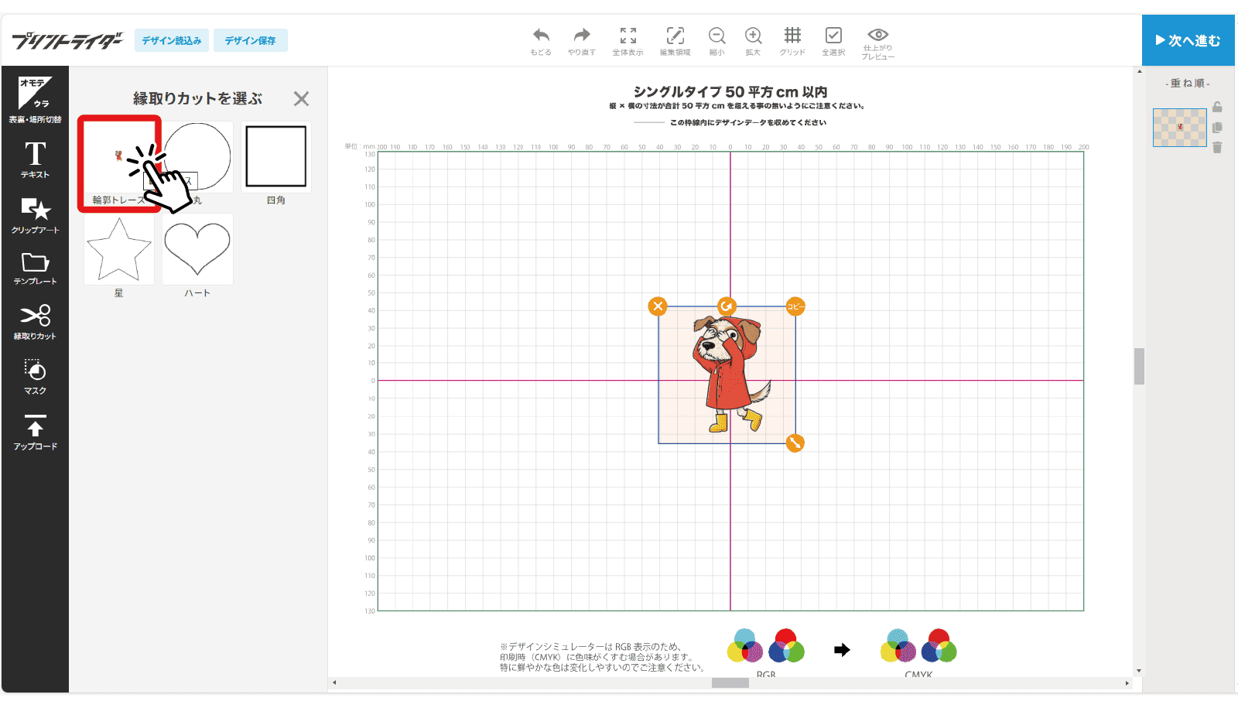
Task: Zoom in with the 拡大 magnifier
Action: (x=753, y=36)
